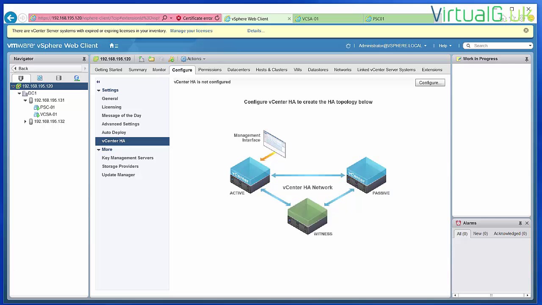Collapse host 192.168.195.131 tree arrow
The width and height of the screenshot is (542, 305).
coord(25,100)
